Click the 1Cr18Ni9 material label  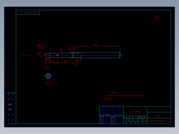coord(135,112)
